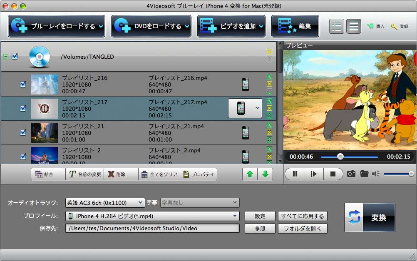
Task: Open the snapshot folder icon
Action: pyautogui.click(x=364, y=174)
